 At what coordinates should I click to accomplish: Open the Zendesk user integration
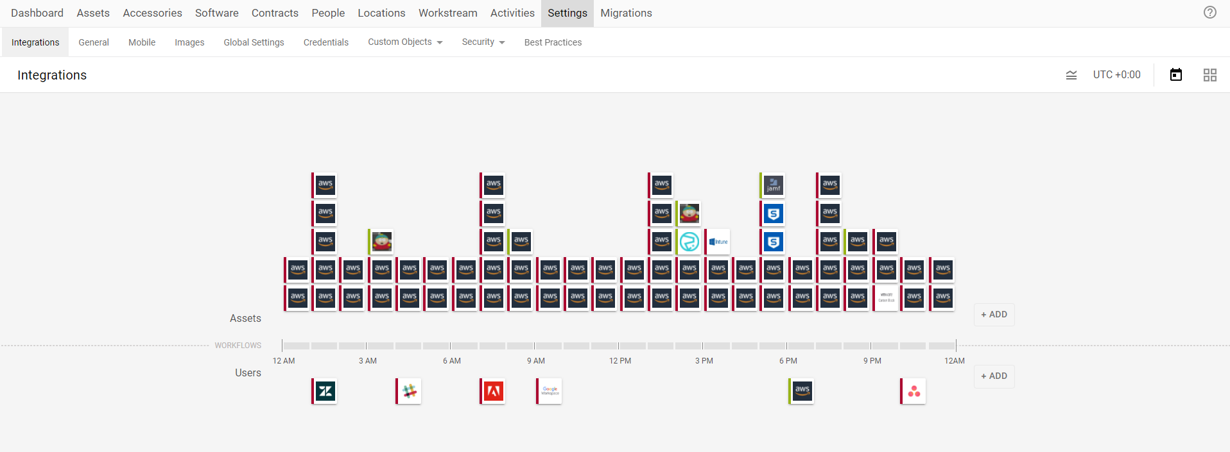click(x=325, y=391)
